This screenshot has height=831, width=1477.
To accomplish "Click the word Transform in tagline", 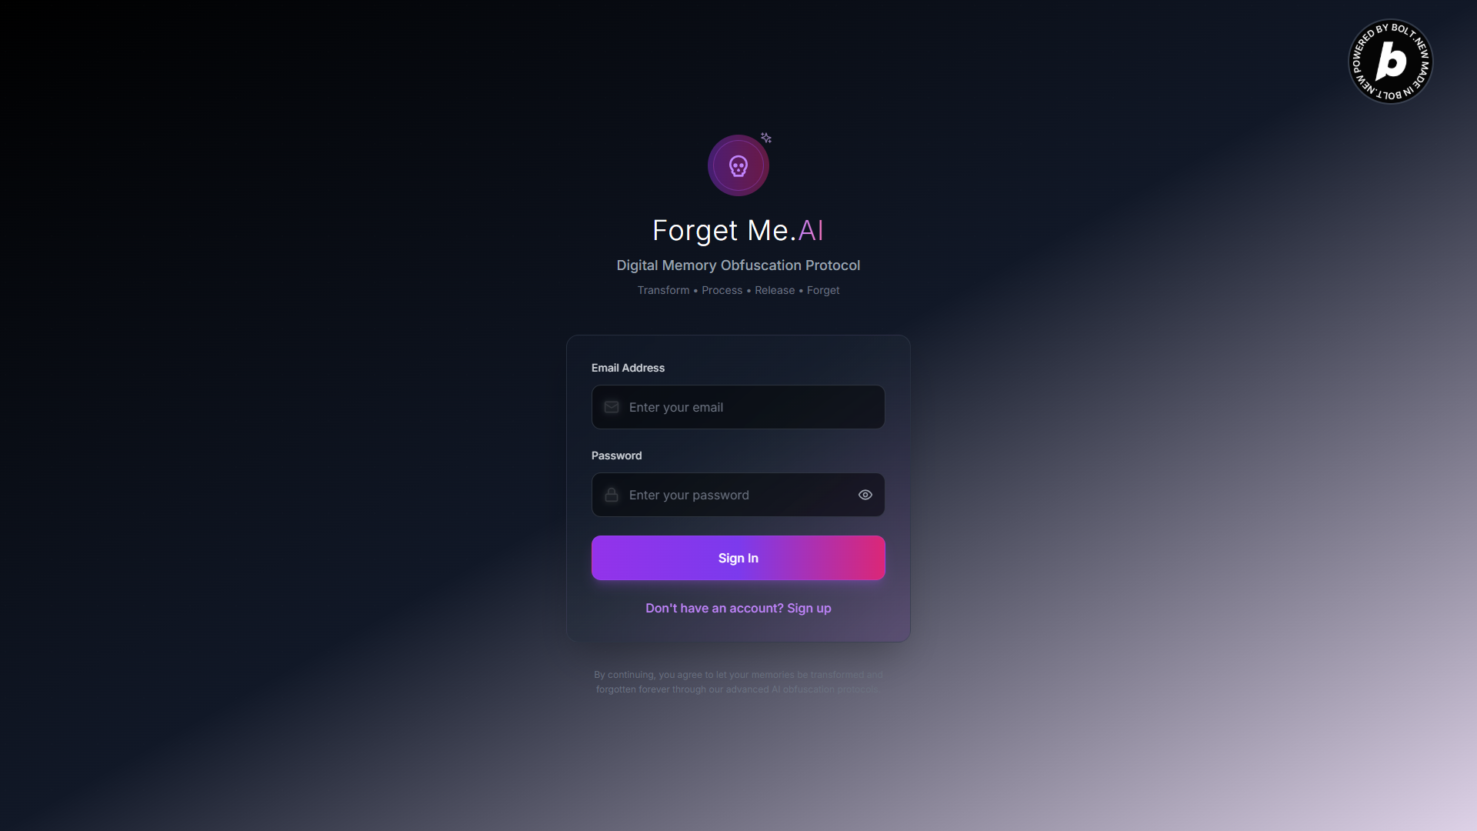I will coord(663,290).
